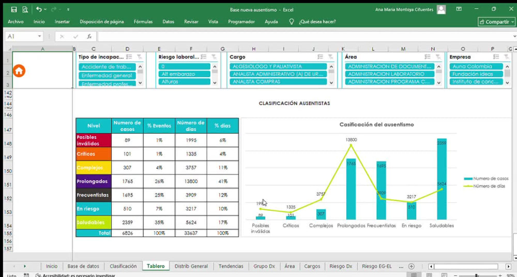This screenshot has height=277, width=517.
Task: Click the macro recording status bar icon
Action: (x=27, y=275)
